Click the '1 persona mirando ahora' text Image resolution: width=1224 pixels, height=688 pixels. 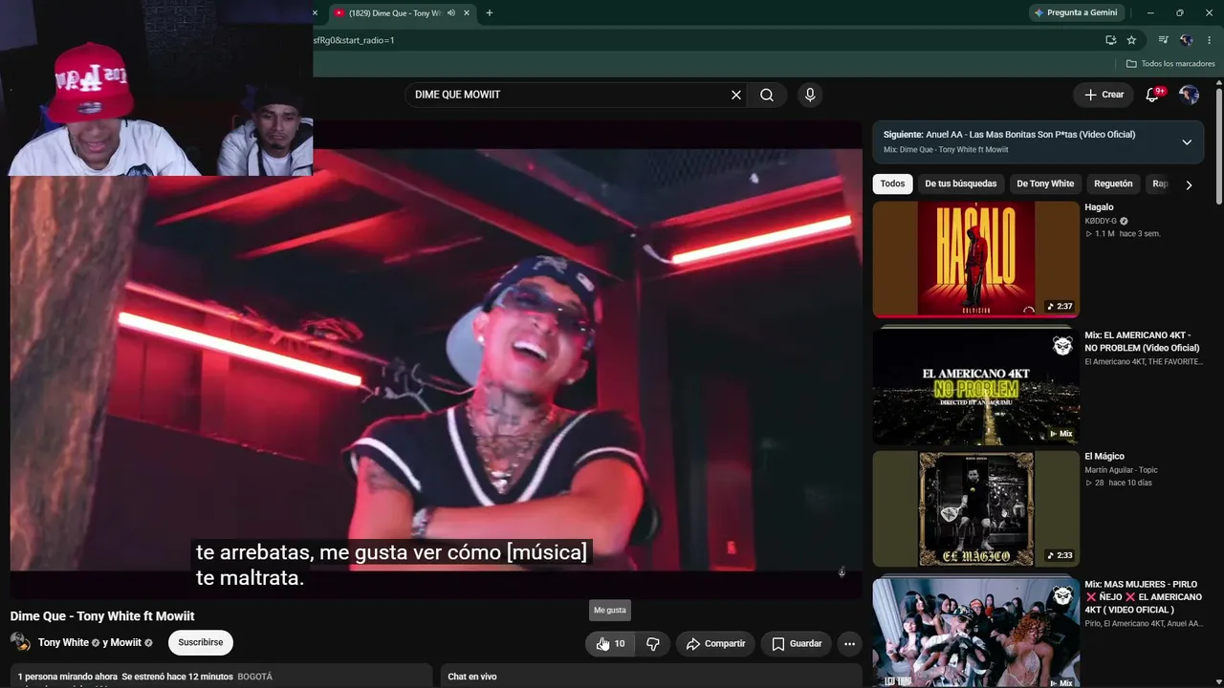click(67, 677)
